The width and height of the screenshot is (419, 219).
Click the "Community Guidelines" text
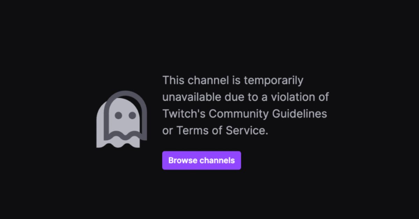point(268,114)
